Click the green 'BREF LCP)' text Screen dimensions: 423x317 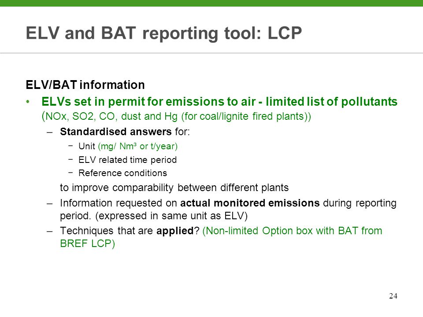click(x=87, y=243)
